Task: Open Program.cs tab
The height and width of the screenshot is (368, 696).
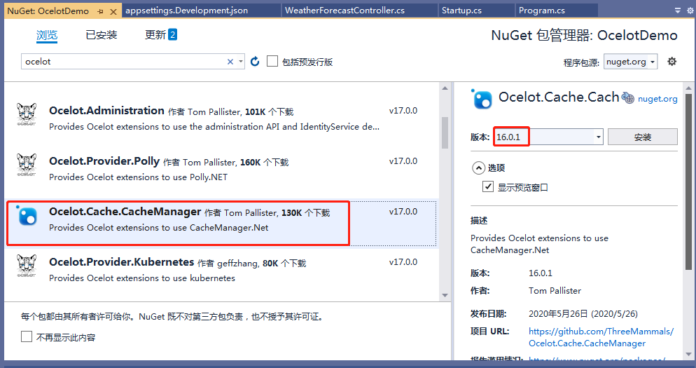Action: pos(541,11)
